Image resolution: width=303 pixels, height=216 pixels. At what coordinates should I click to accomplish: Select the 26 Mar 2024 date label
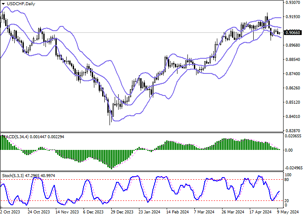pyautogui.click(x=233, y=212)
